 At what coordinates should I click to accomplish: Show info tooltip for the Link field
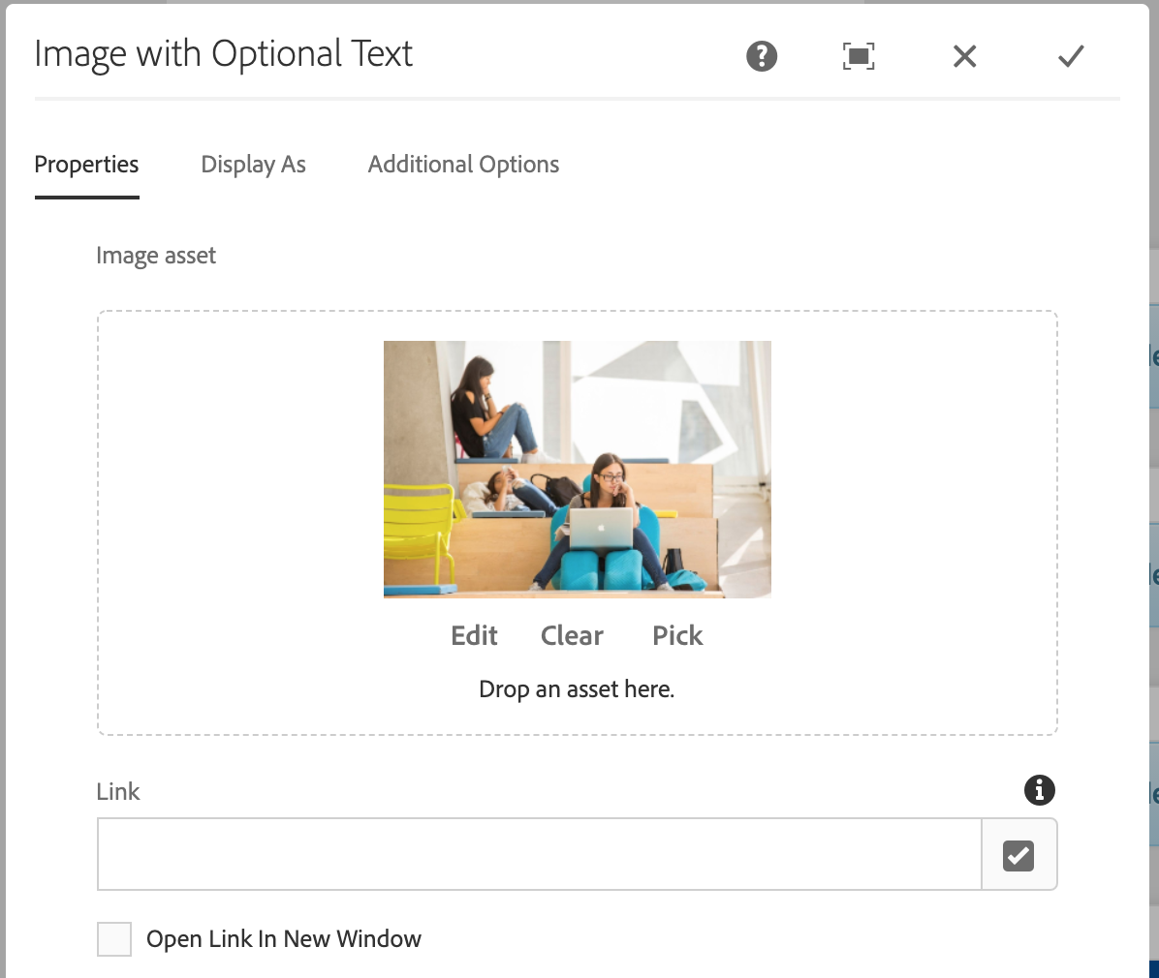coord(1039,790)
